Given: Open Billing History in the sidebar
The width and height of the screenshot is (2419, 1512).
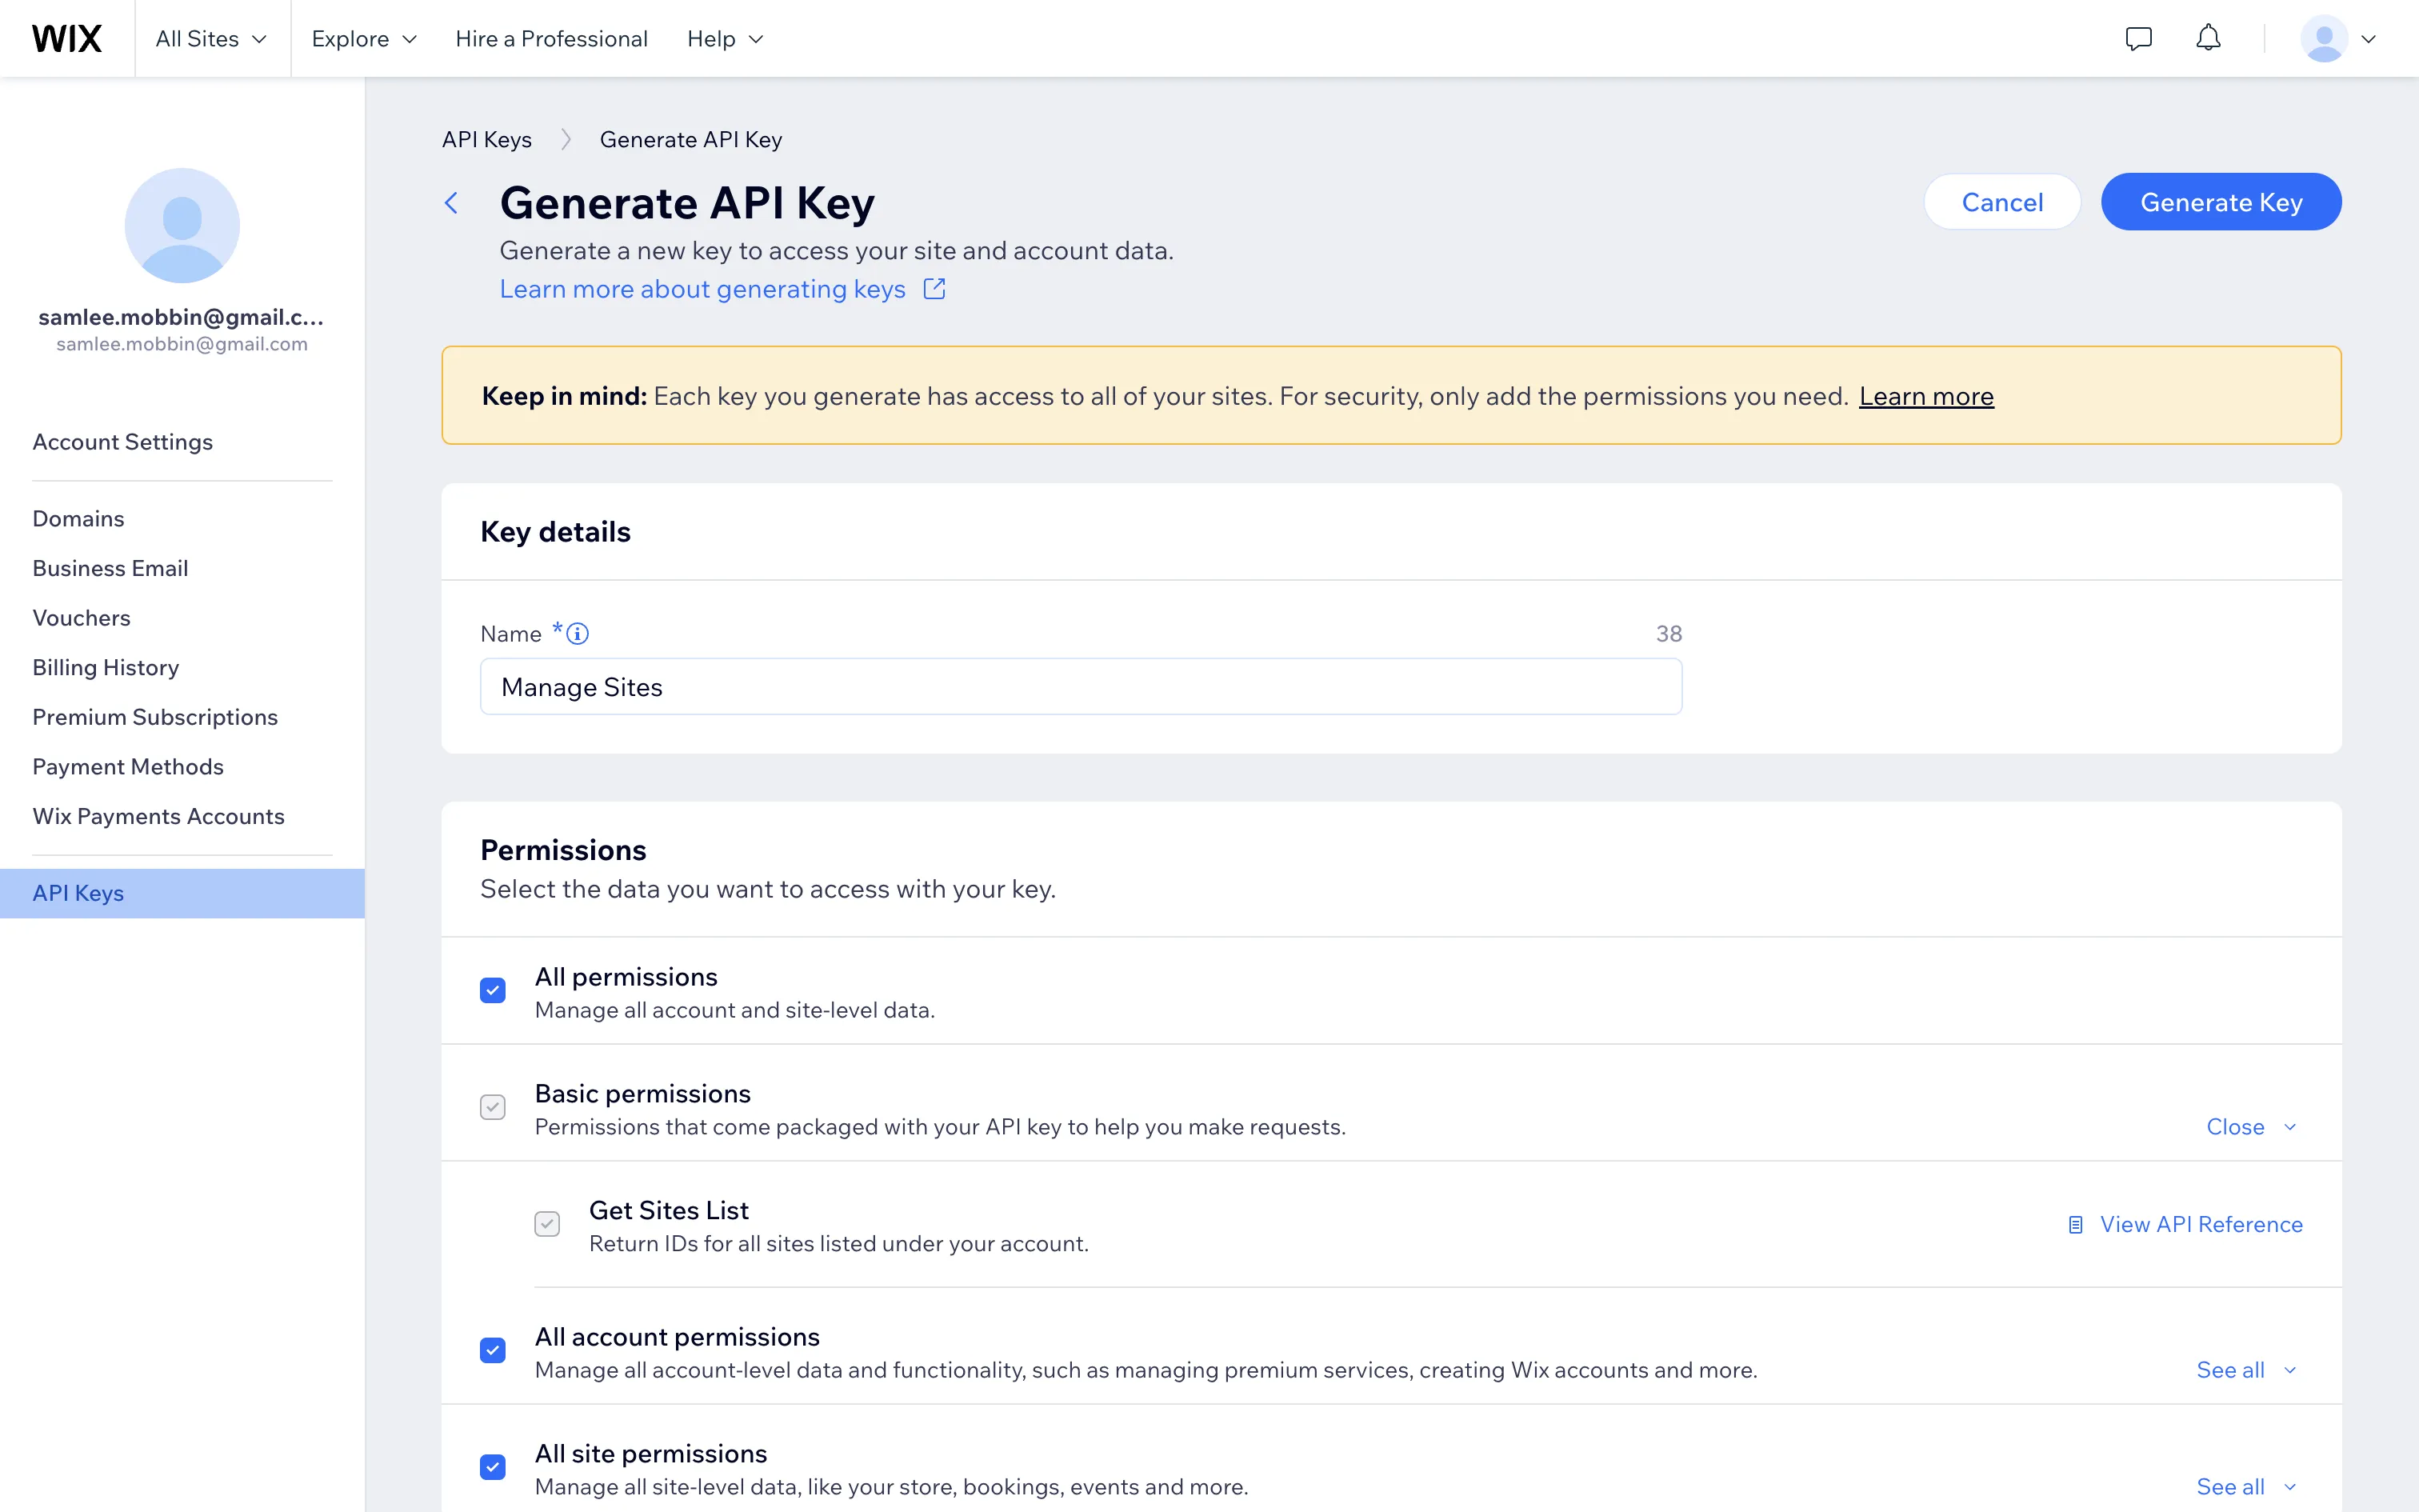Looking at the screenshot, I should 105,667.
